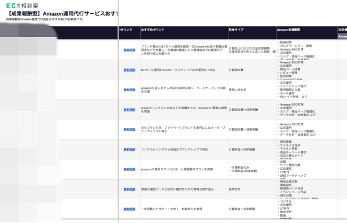Open 無料相談 link for 豊富な運営データ row

click(130, 189)
